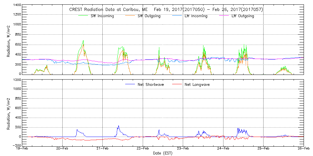This screenshot has width=313, height=156.
Task: Click the 1400 tick on the upper y-axis
Action: 17,5
